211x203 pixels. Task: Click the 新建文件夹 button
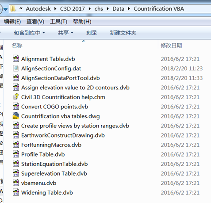[x=123, y=33]
